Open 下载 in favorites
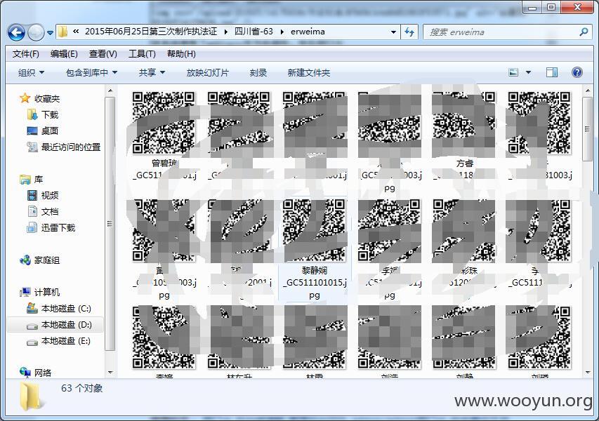Image resolution: width=599 pixels, height=421 pixels. pos(50,114)
